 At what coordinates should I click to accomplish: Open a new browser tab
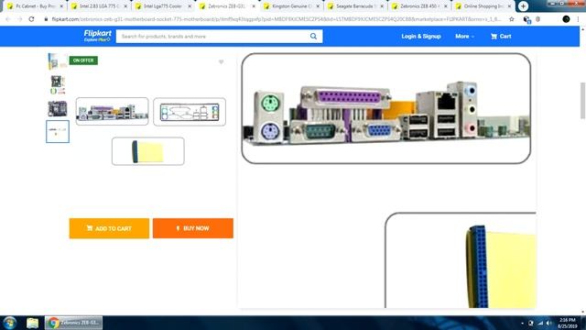pyautogui.click(x=523, y=6)
